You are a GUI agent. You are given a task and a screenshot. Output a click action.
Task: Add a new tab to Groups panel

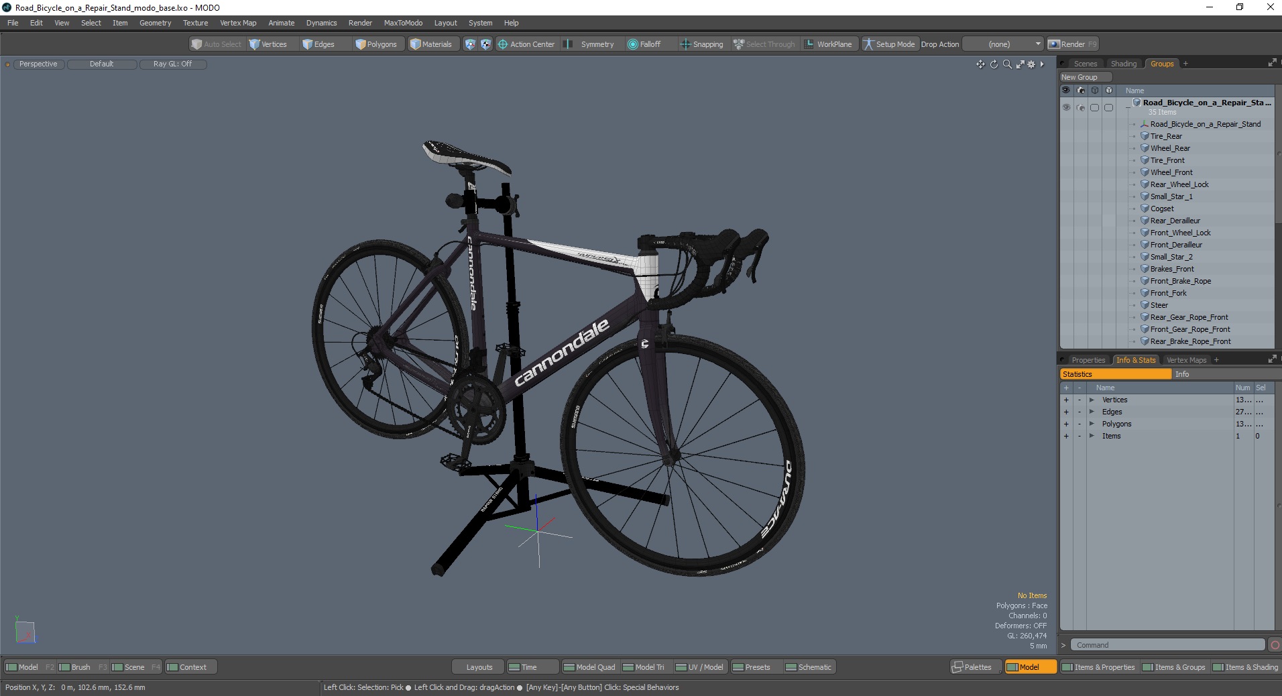(x=1185, y=64)
